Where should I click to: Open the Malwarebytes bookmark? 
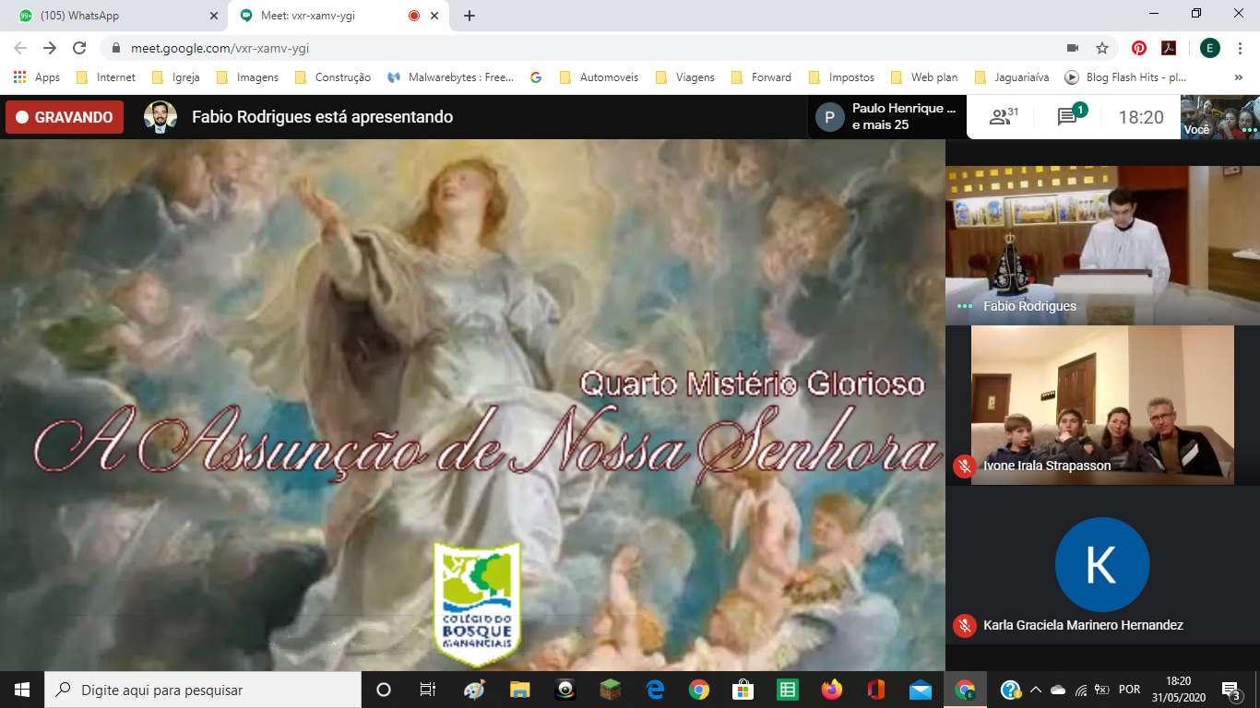coord(451,77)
